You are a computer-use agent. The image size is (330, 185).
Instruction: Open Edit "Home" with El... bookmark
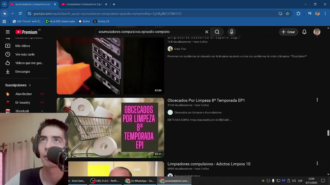tap(27, 22)
